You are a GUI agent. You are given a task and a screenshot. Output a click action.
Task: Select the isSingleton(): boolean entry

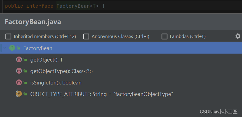pyautogui.click(x=56, y=83)
